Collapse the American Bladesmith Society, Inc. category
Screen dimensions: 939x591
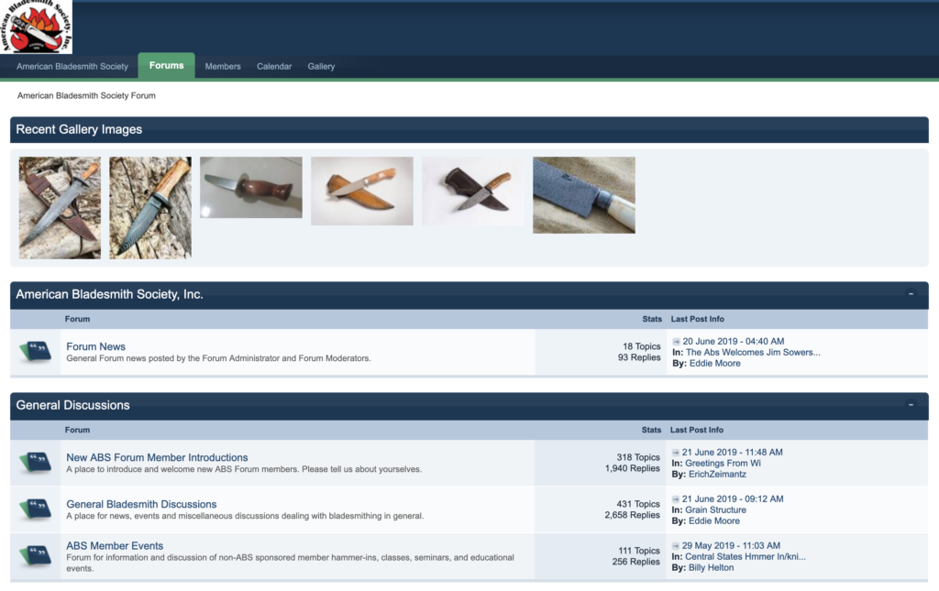pyautogui.click(x=911, y=294)
